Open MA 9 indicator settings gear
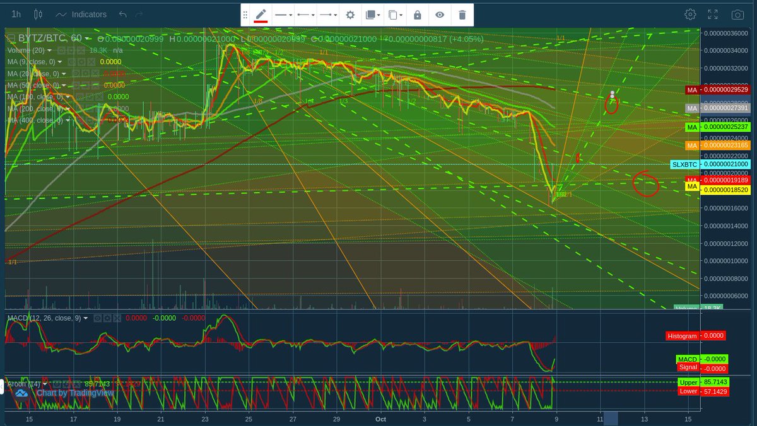The height and width of the screenshot is (426, 757). [81, 62]
